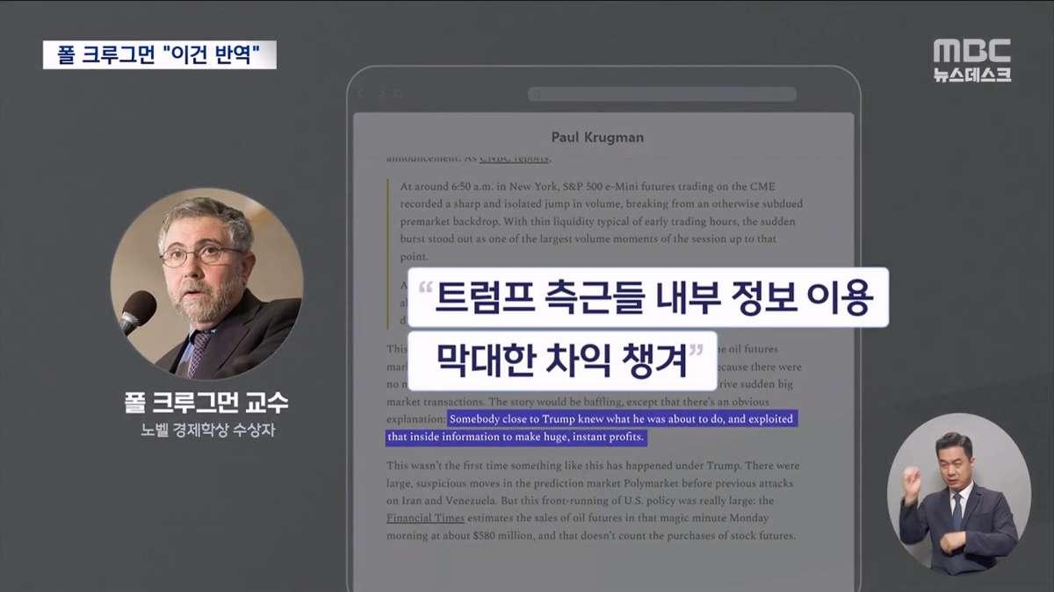
Task: Click highlighted line "that inside information to make huge"
Action: pos(516,437)
